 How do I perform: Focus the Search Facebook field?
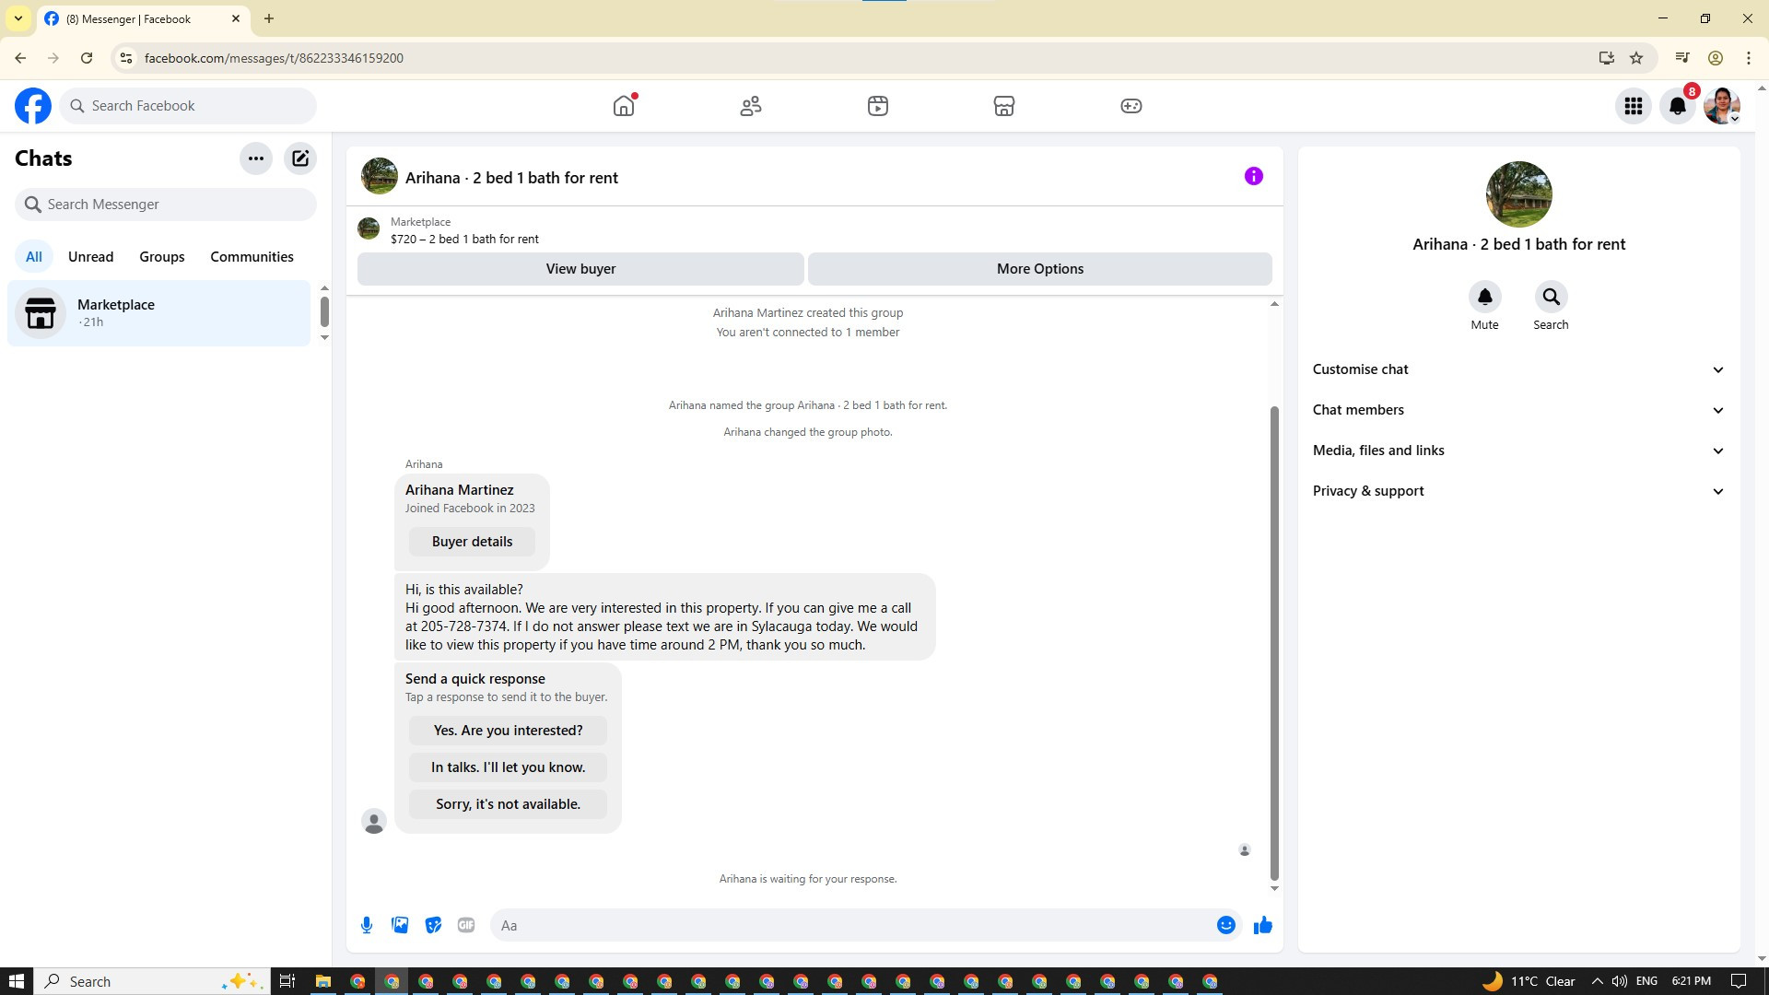pyautogui.click(x=189, y=106)
